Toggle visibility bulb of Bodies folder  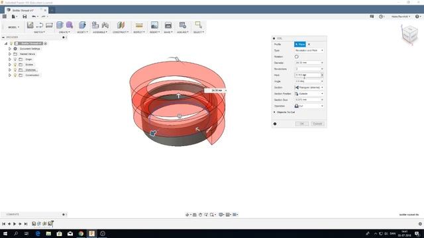click(15, 65)
